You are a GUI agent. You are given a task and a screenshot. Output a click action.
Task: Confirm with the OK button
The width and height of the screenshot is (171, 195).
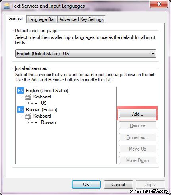(x=86, y=185)
